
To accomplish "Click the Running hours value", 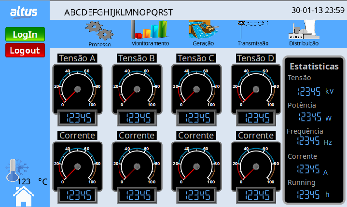I will 309,194.
